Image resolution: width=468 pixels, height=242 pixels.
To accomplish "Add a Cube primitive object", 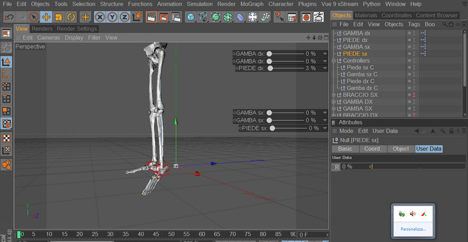I will point(191,17).
